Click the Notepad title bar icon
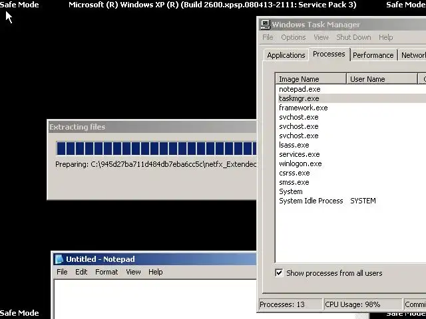The width and height of the screenshot is (426, 319). [59, 259]
